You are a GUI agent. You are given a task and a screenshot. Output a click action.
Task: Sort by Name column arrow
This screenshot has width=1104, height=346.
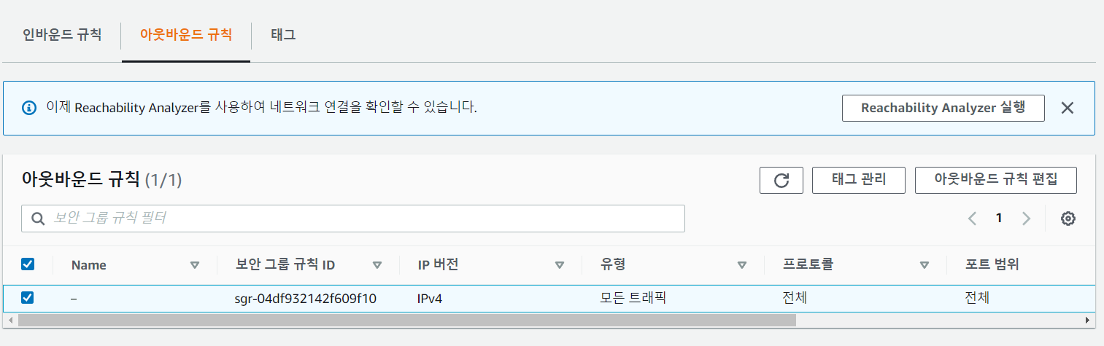(195, 265)
